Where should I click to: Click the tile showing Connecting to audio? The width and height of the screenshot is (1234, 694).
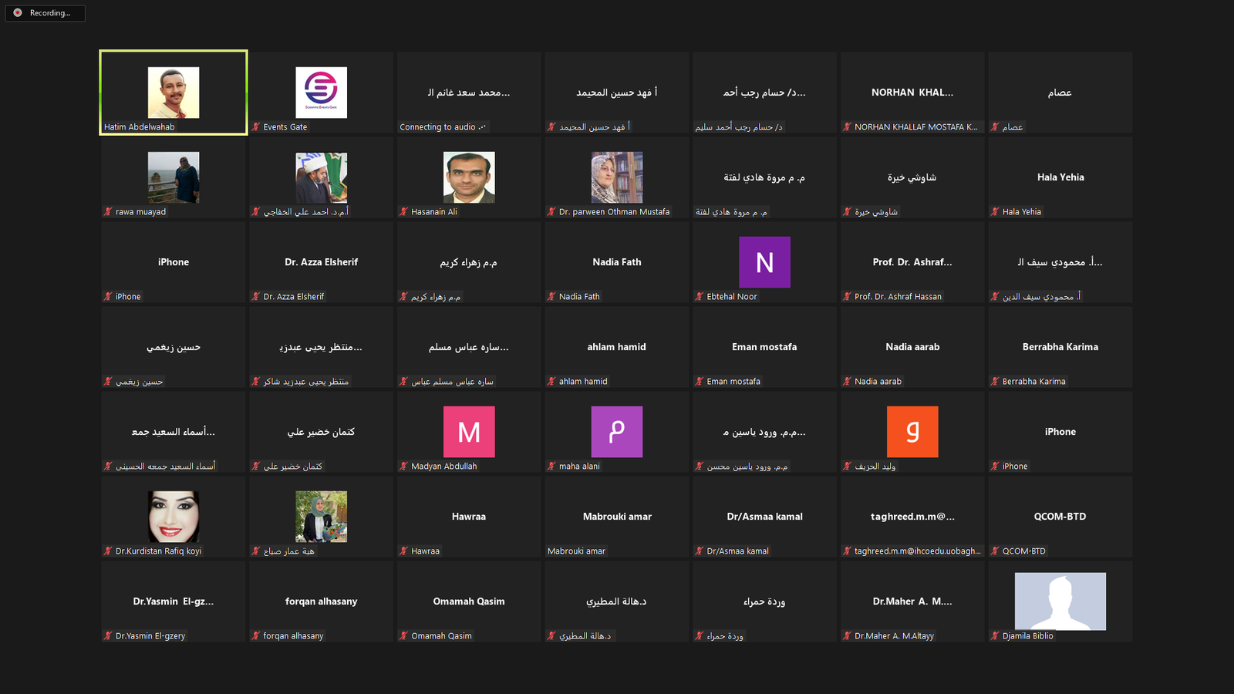[x=469, y=93]
